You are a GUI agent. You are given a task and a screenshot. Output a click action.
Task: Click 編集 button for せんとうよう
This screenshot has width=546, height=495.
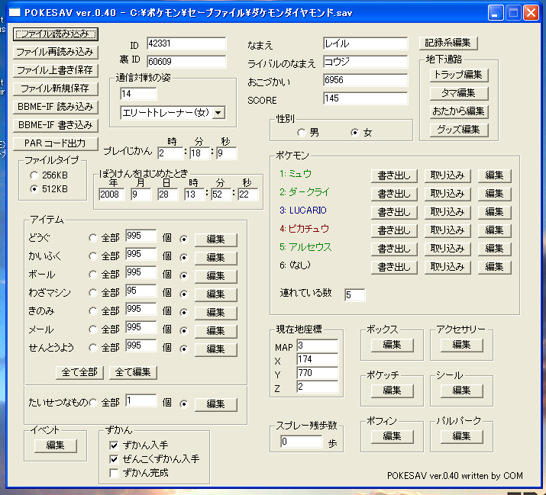point(216,349)
